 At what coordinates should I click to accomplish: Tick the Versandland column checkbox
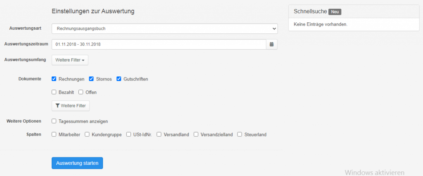pos(159,134)
